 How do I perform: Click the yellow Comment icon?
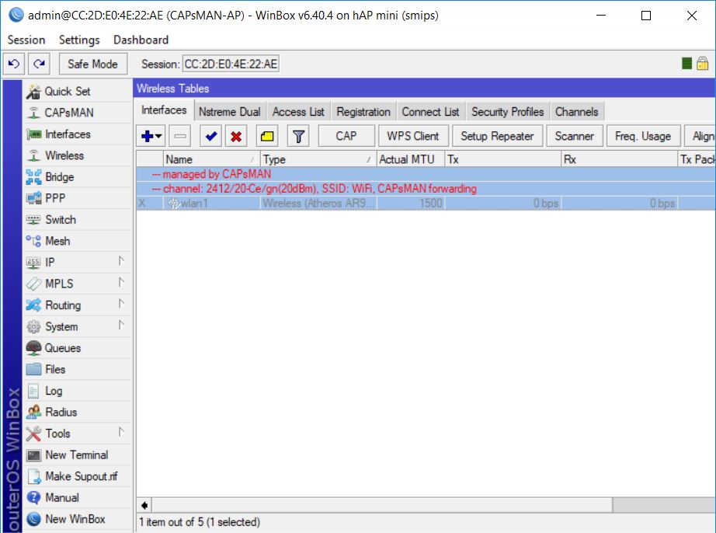click(267, 136)
